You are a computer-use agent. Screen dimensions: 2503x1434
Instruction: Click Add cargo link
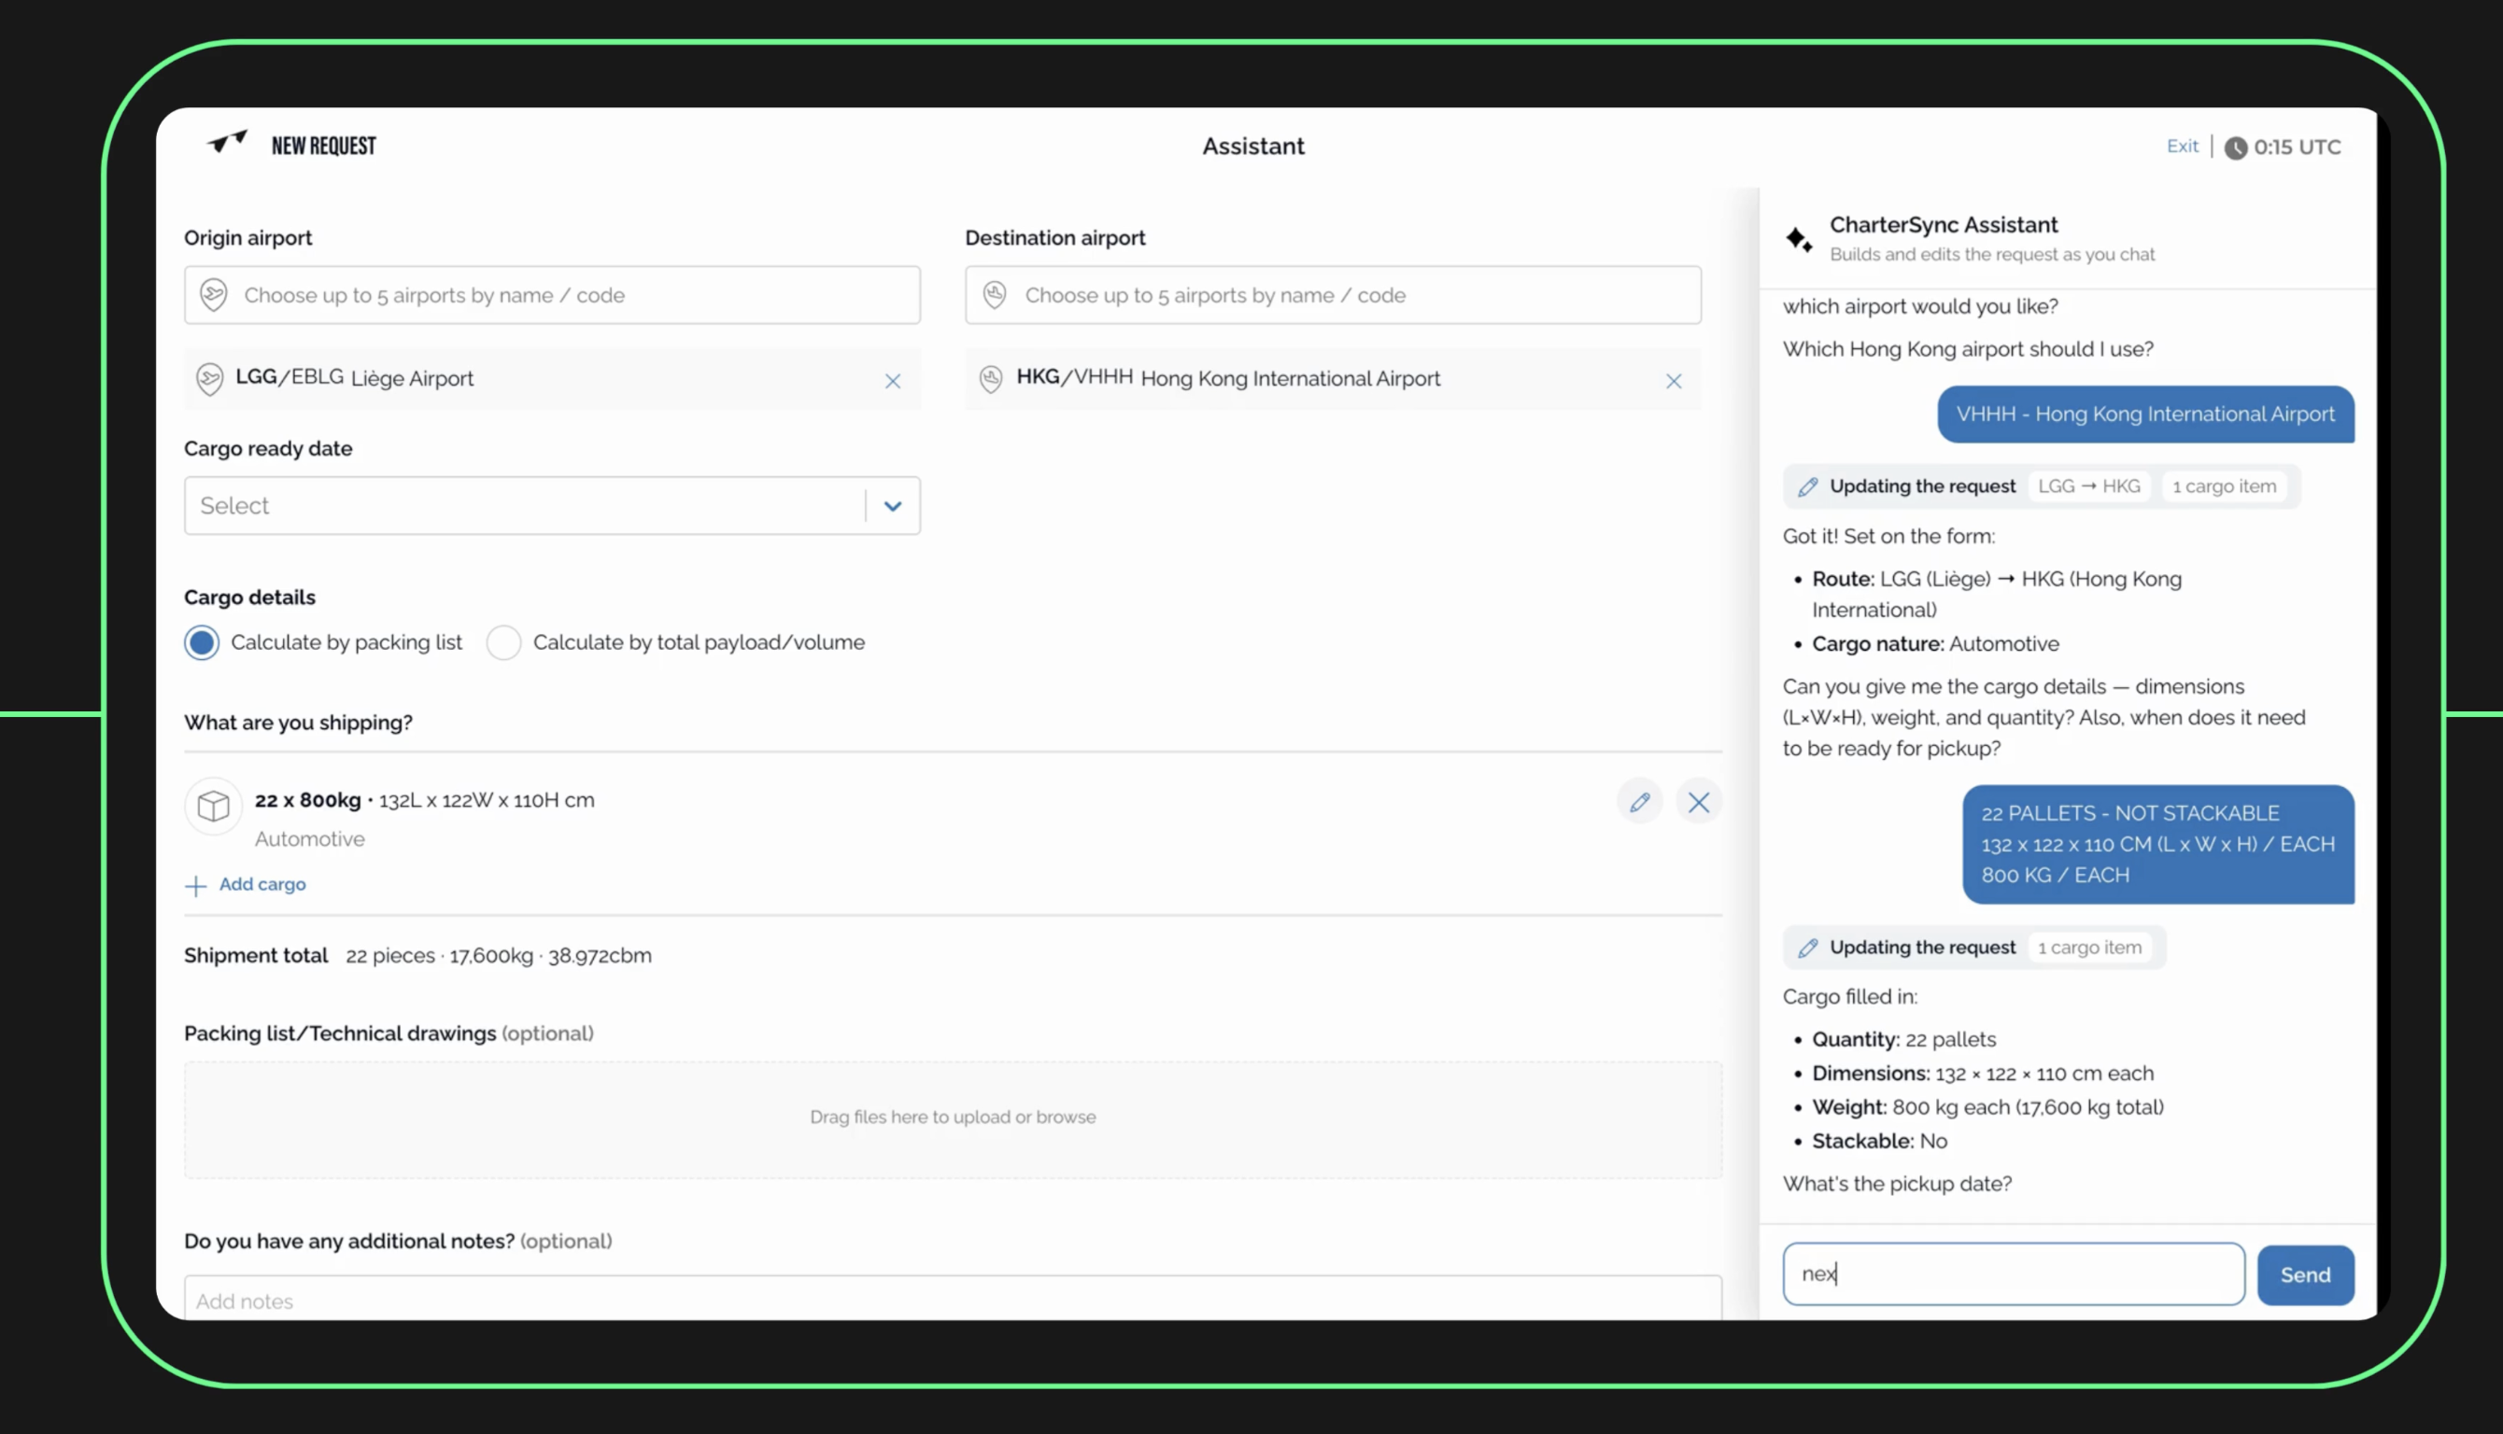[x=262, y=884]
